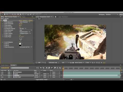Switch to the Render Queue tab
Screen dimensions: 123x92
click(5, 65)
